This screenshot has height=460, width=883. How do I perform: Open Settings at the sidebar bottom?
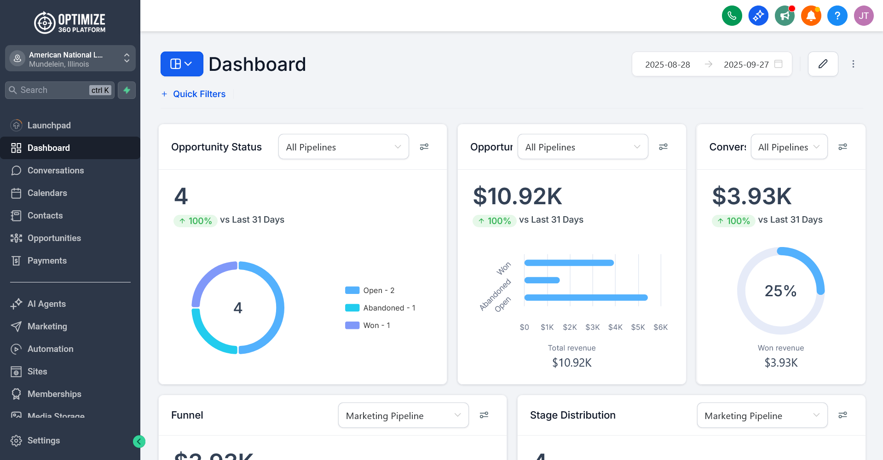coord(43,441)
